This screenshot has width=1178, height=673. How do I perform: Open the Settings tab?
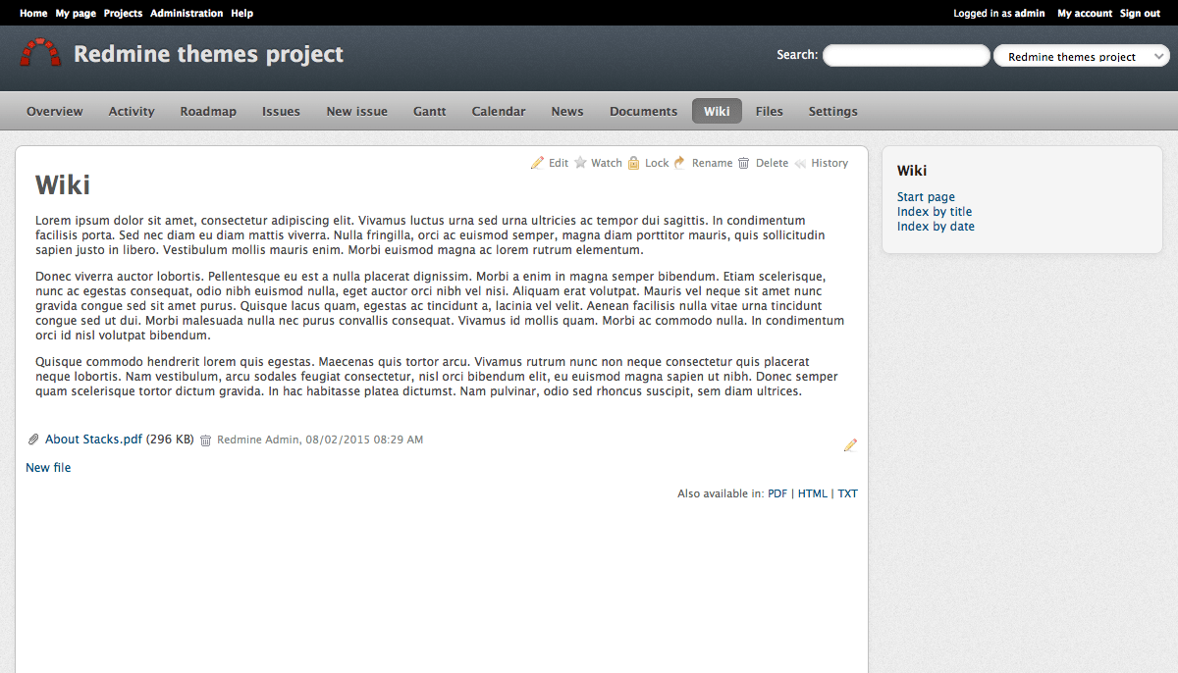click(x=833, y=111)
